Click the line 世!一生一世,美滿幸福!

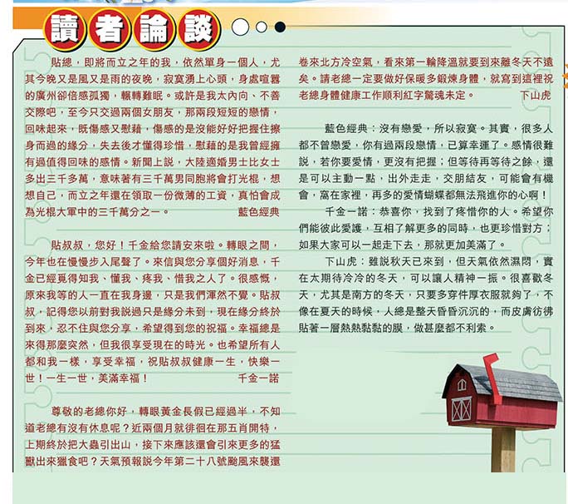pyautogui.click(x=86, y=378)
